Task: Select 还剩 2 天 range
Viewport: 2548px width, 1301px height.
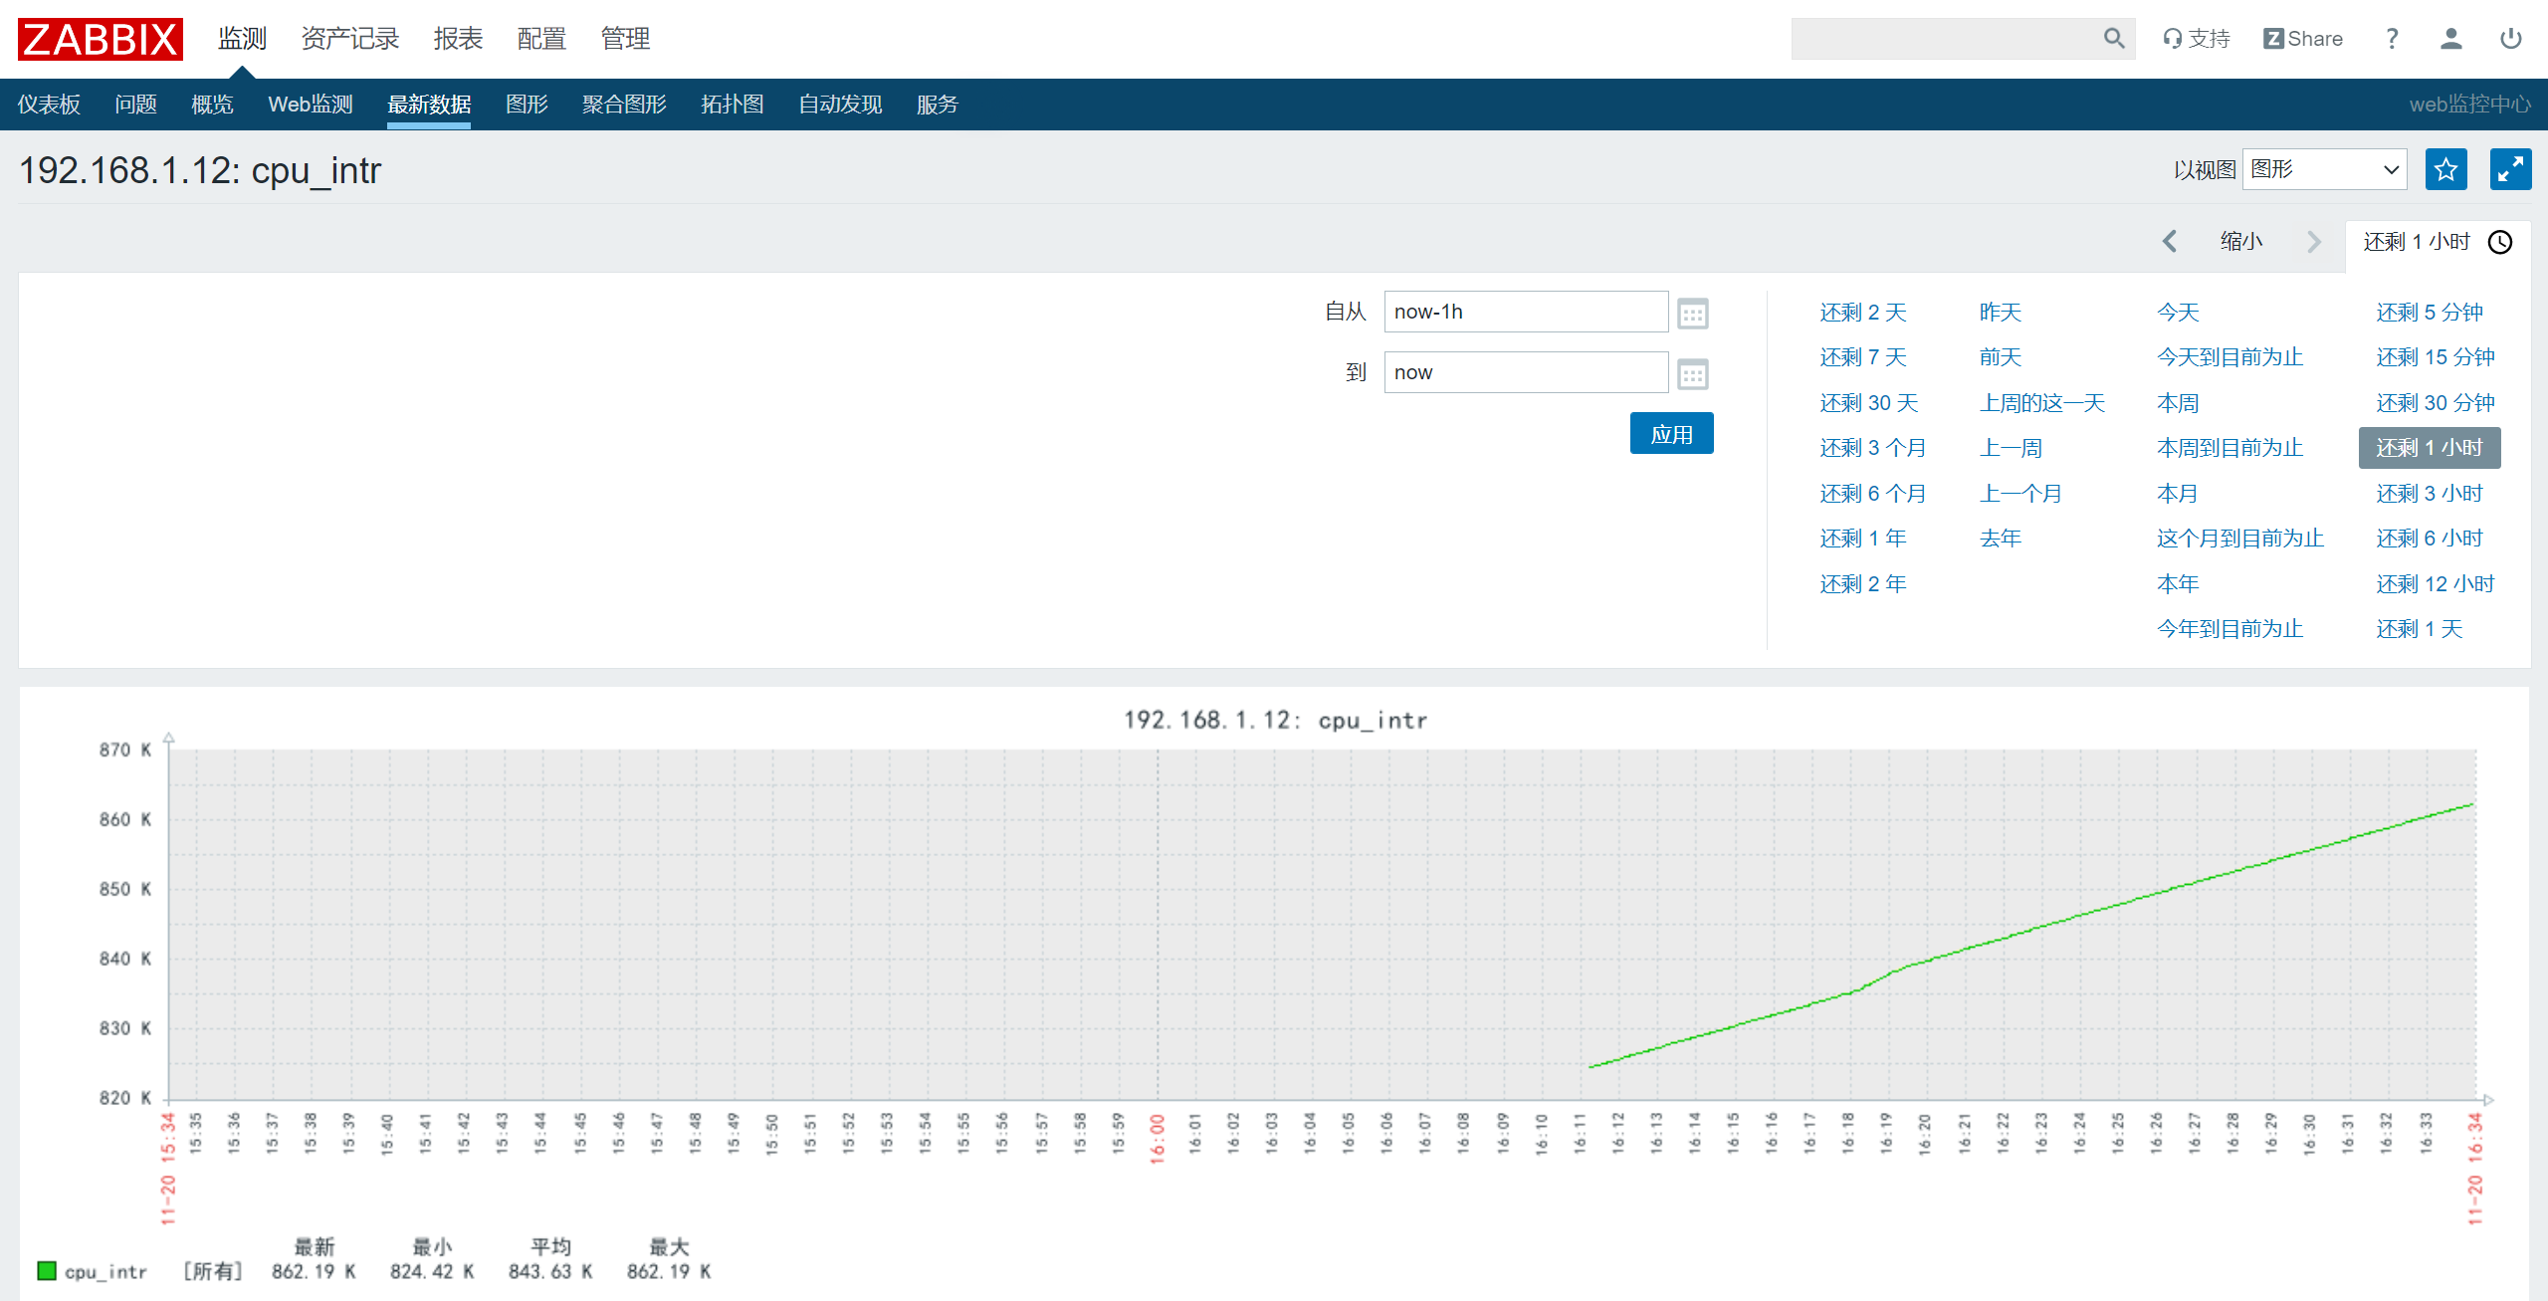Action: pos(1863,313)
